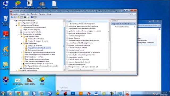The height and width of the screenshot is (96, 170).
Task: Select Opciones de seguridad tree item
Action: (x=35, y=50)
